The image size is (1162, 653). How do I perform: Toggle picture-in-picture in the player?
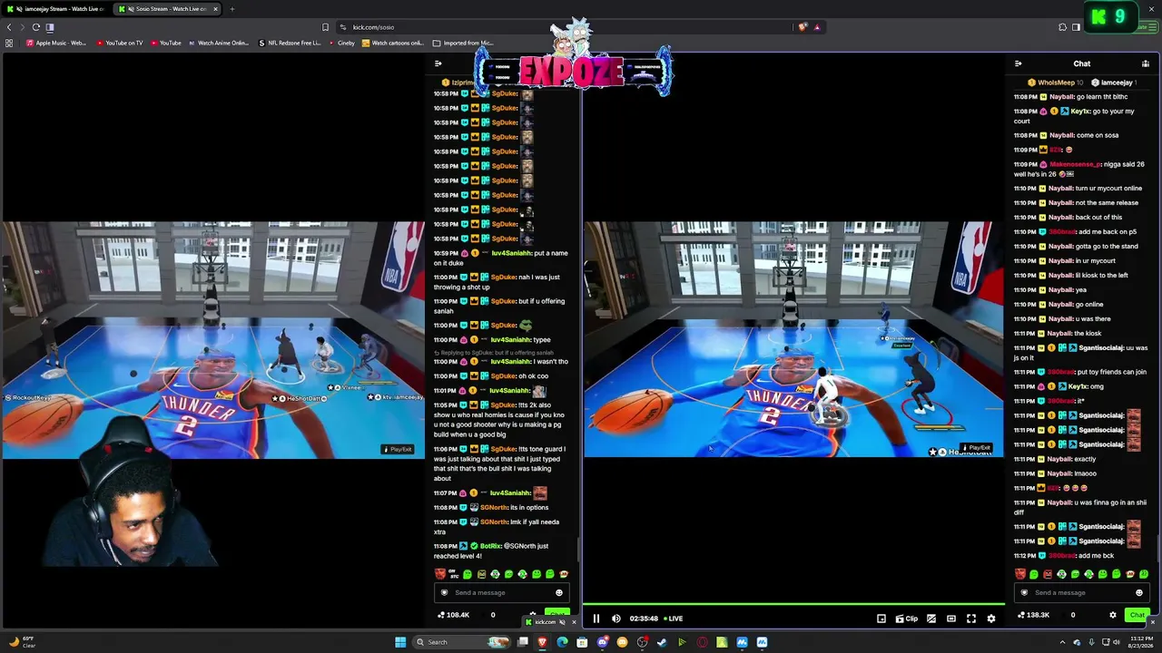tap(931, 619)
